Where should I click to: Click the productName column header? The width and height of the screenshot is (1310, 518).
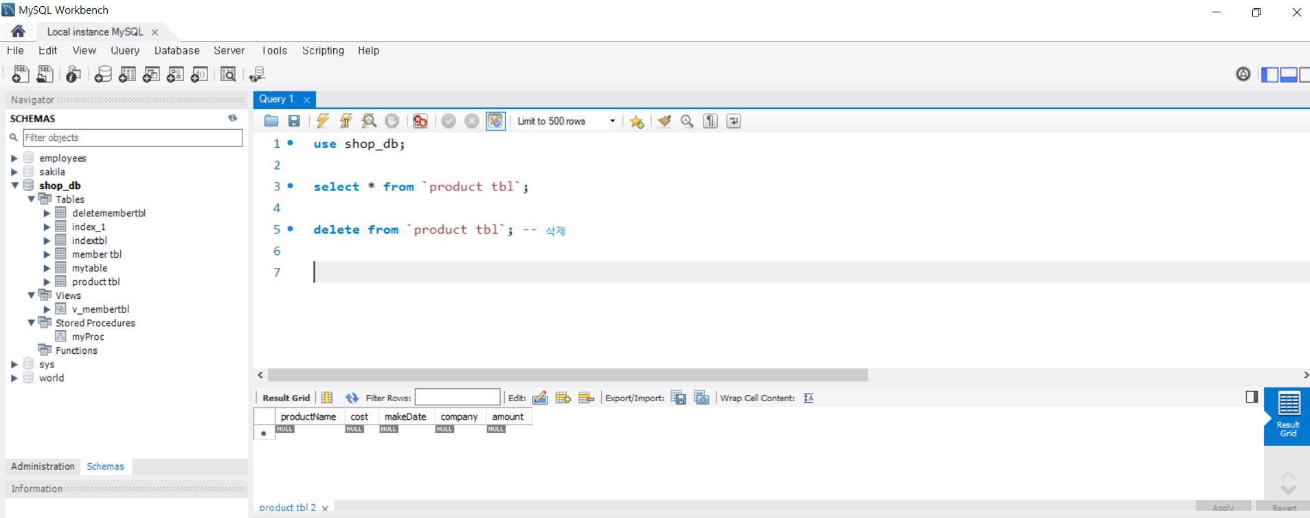[x=308, y=416]
